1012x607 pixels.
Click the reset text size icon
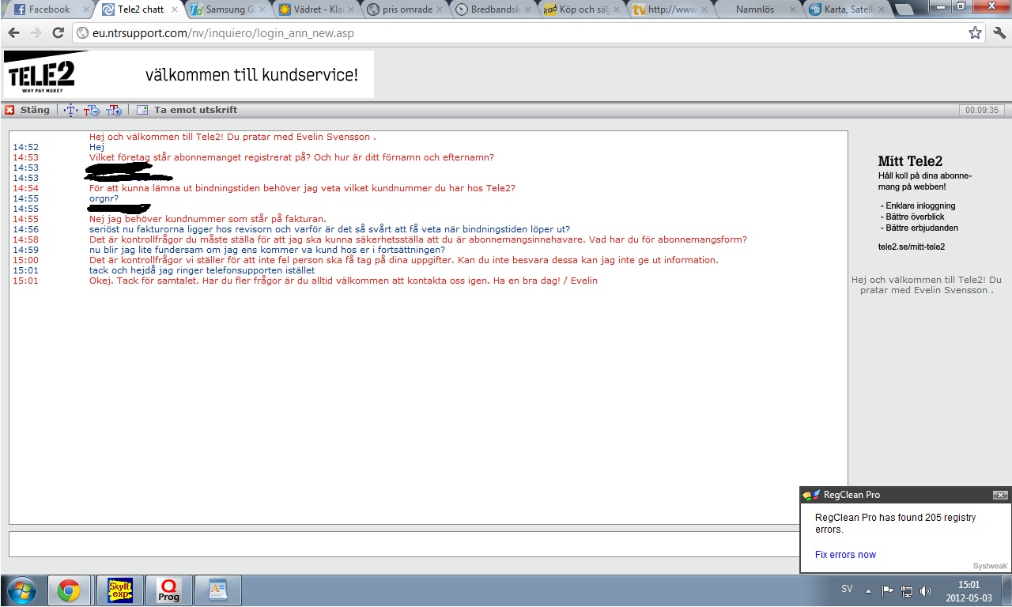(x=71, y=111)
